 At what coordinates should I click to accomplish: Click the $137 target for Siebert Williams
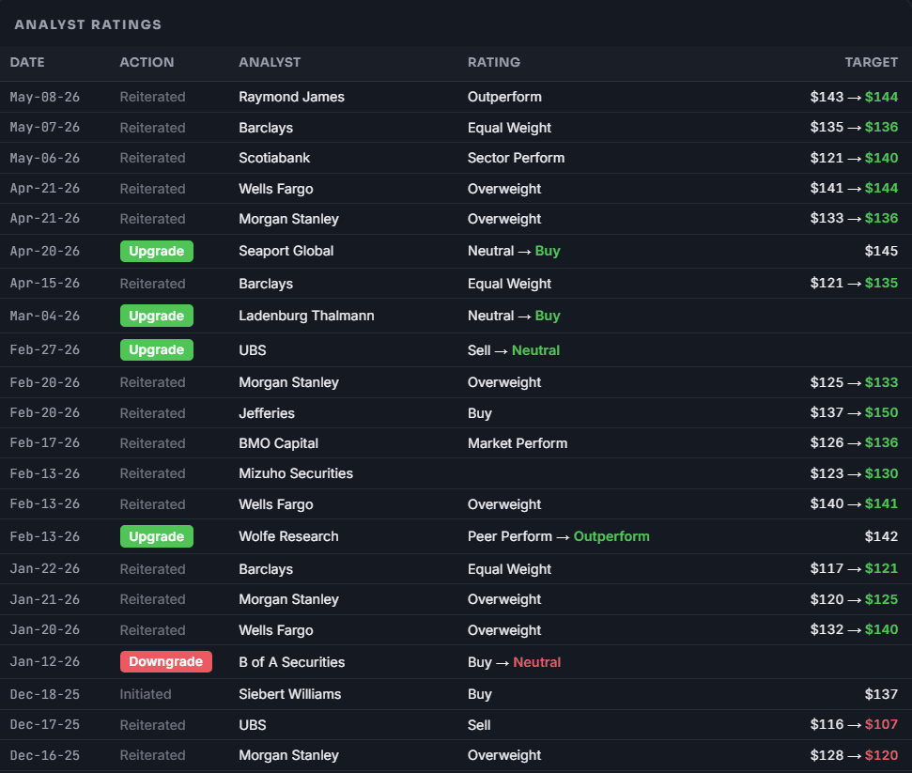point(881,694)
